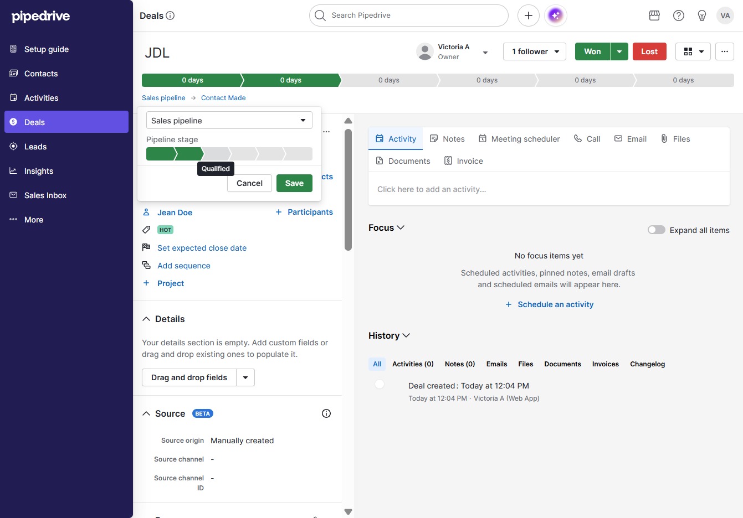
Task: Collapse the Details section
Action: click(x=146, y=319)
